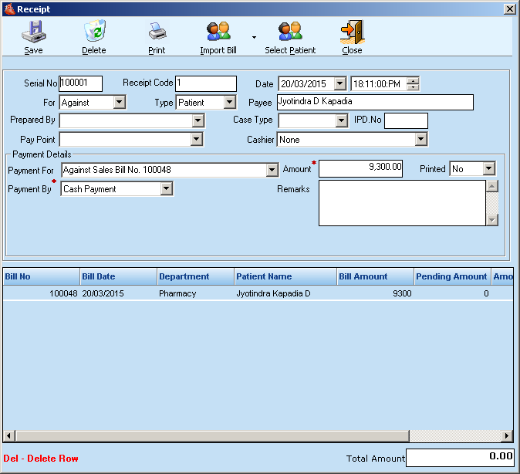Viewport: 520px width, 474px height.
Task: Expand the Payment By dropdown
Action: 167,189
